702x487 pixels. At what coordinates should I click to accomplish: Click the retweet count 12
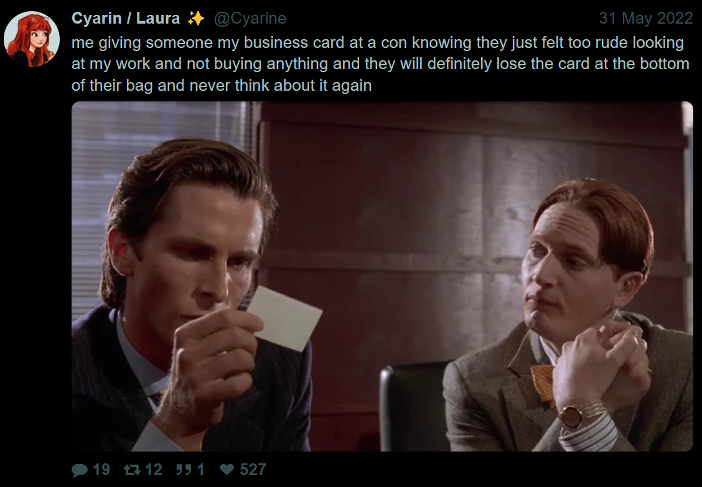point(153,470)
